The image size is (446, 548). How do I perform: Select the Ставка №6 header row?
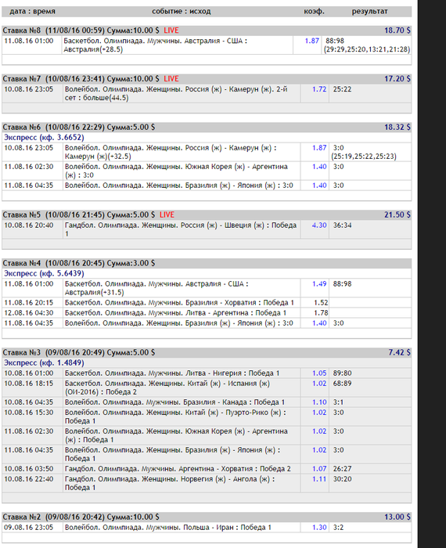point(207,127)
